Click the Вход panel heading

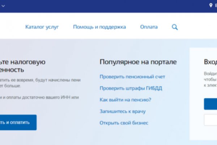tap(210, 62)
